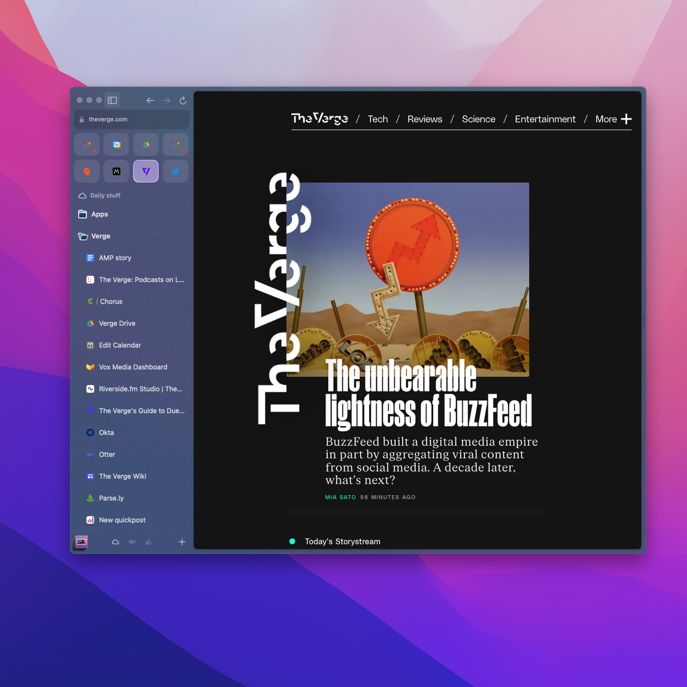Open the AMP story tab
687x687 pixels.
(132, 258)
